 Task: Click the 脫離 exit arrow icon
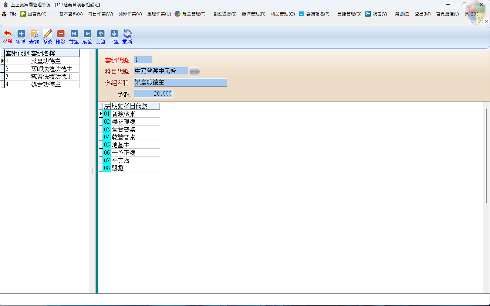pos(7,34)
